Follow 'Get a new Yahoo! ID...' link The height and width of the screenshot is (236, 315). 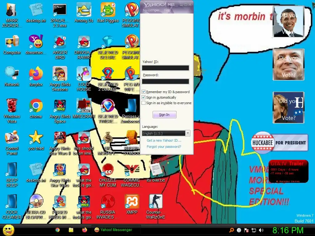[164, 140]
